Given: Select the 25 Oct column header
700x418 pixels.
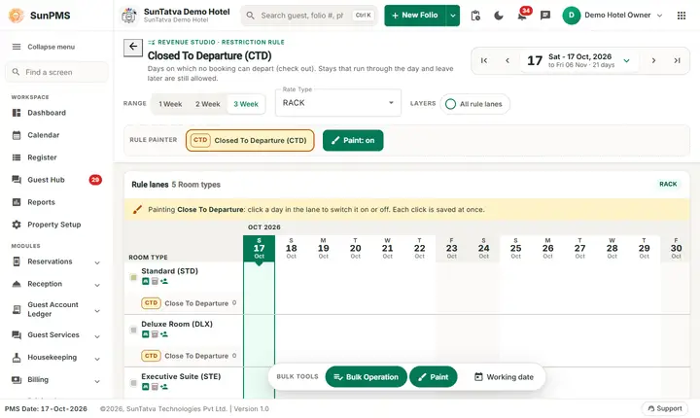Looking at the screenshot, I should point(515,249).
